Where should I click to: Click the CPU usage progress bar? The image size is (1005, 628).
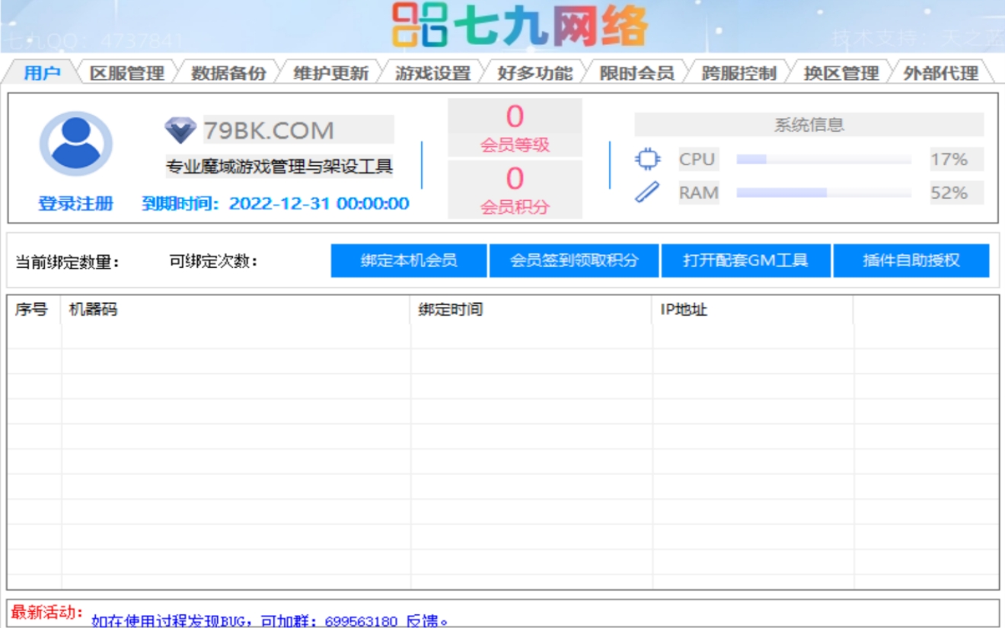(823, 159)
